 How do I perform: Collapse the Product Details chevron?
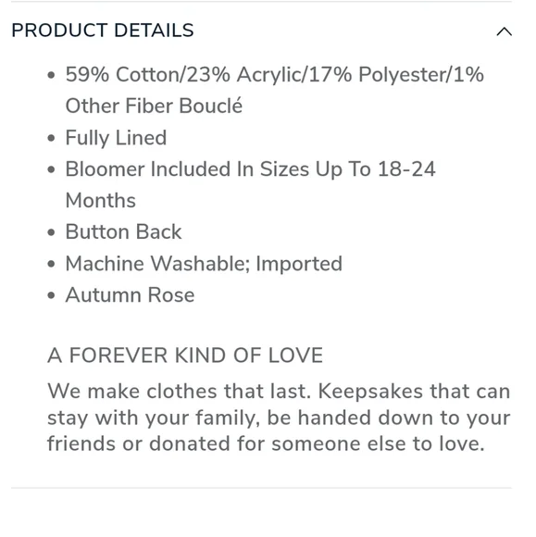tap(505, 31)
